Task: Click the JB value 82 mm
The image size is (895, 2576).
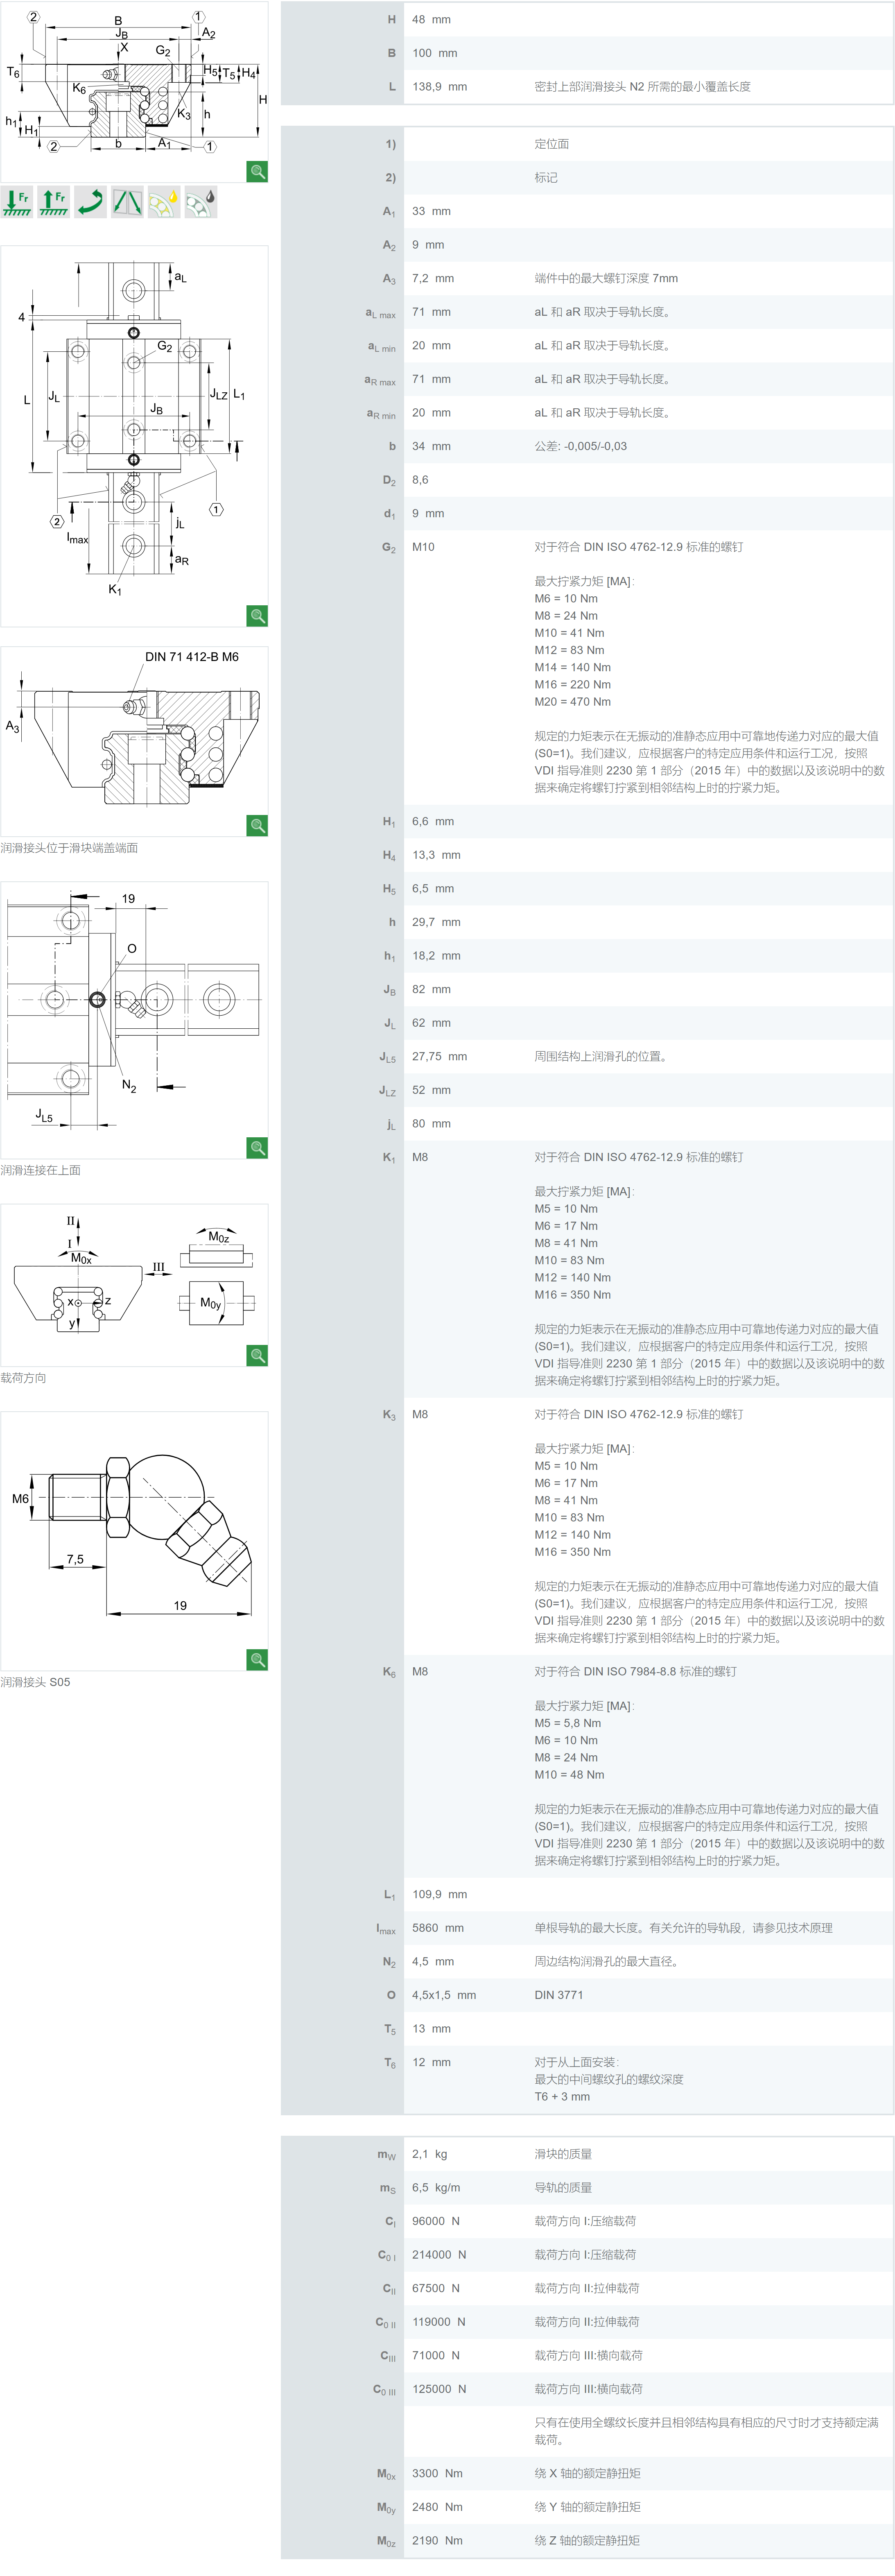Action: (x=431, y=989)
